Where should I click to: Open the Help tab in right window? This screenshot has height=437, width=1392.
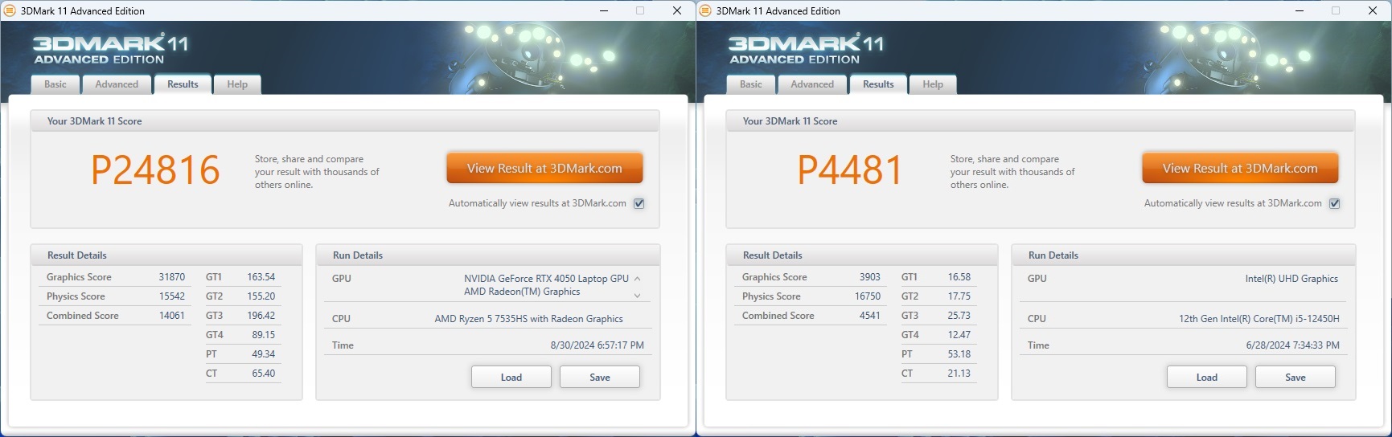click(x=933, y=84)
